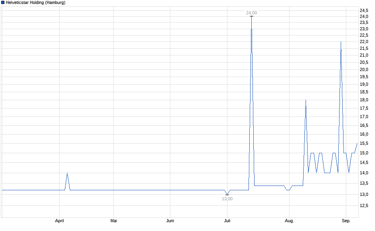Click the 22,0 price axis value

pos(364,42)
